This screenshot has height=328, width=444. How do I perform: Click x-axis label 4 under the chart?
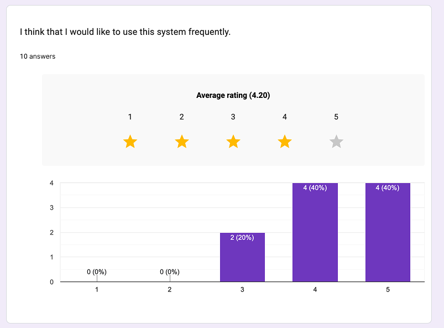coord(315,290)
